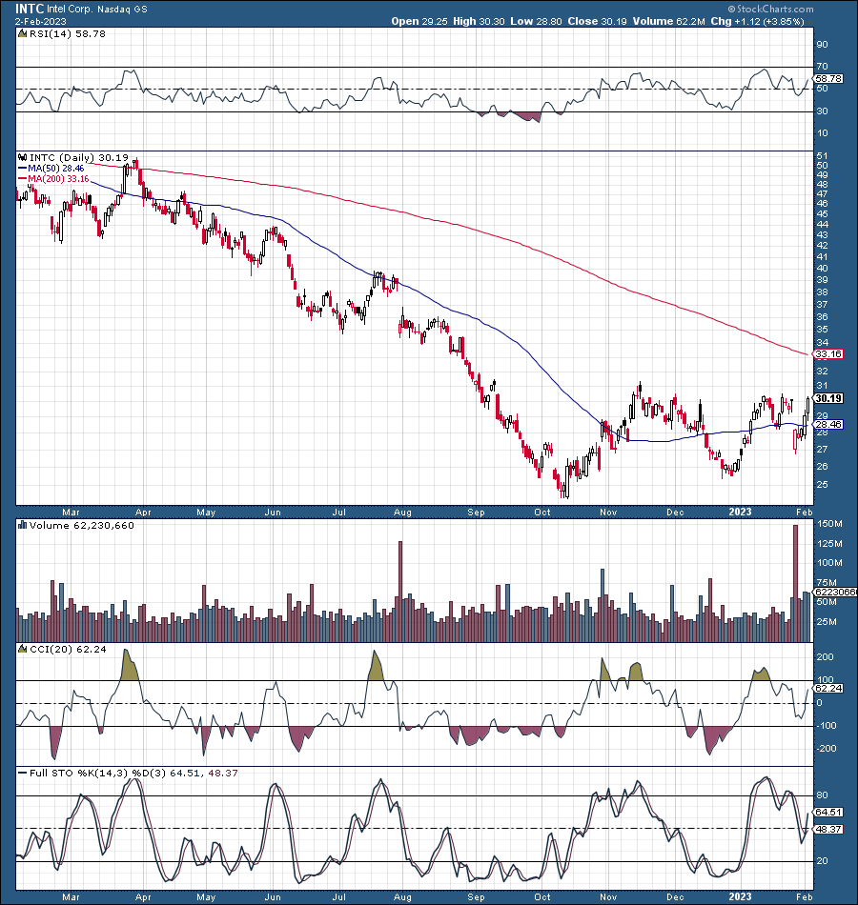Click the 28.46 tag on the price axis
The image size is (858, 905).
tap(827, 424)
